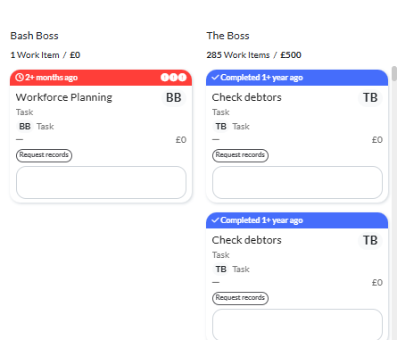Screen dimensions: 397x340
Task: Open the first Check debtors title
Action: pyautogui.click(x=246, y=97)
